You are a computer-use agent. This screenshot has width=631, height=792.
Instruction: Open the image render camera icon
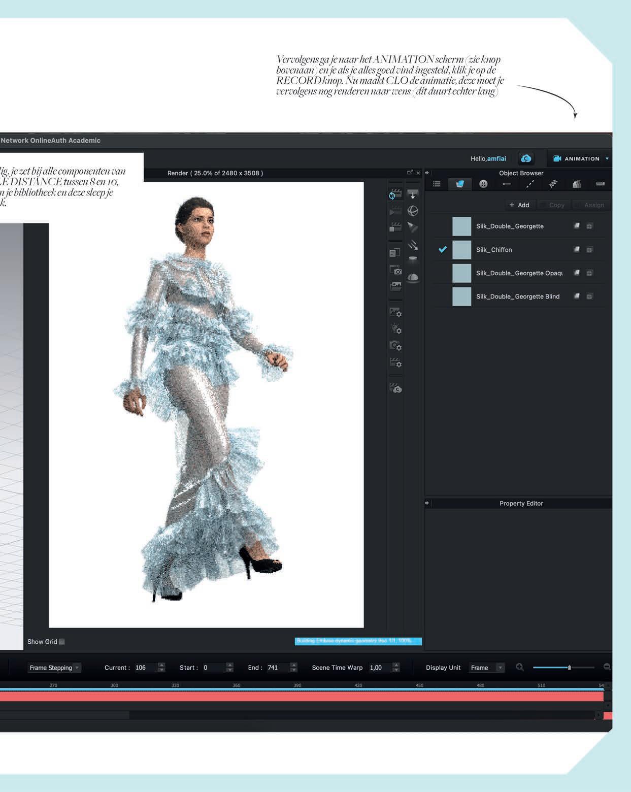click(x=395, y=270)
